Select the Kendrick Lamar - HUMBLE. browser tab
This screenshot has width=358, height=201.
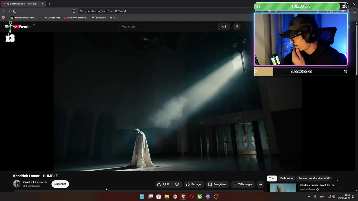point(23,4)
